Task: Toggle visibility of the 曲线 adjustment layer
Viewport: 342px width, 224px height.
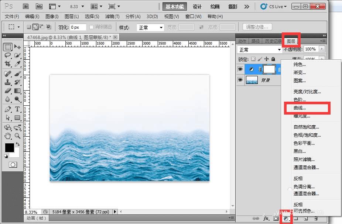Action: (240, 69)
